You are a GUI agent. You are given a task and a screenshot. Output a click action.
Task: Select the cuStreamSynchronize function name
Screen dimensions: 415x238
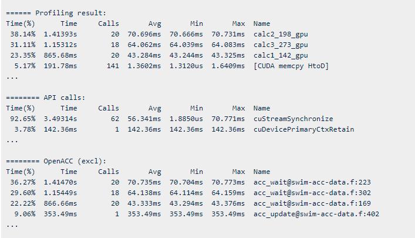coord(293,119)
